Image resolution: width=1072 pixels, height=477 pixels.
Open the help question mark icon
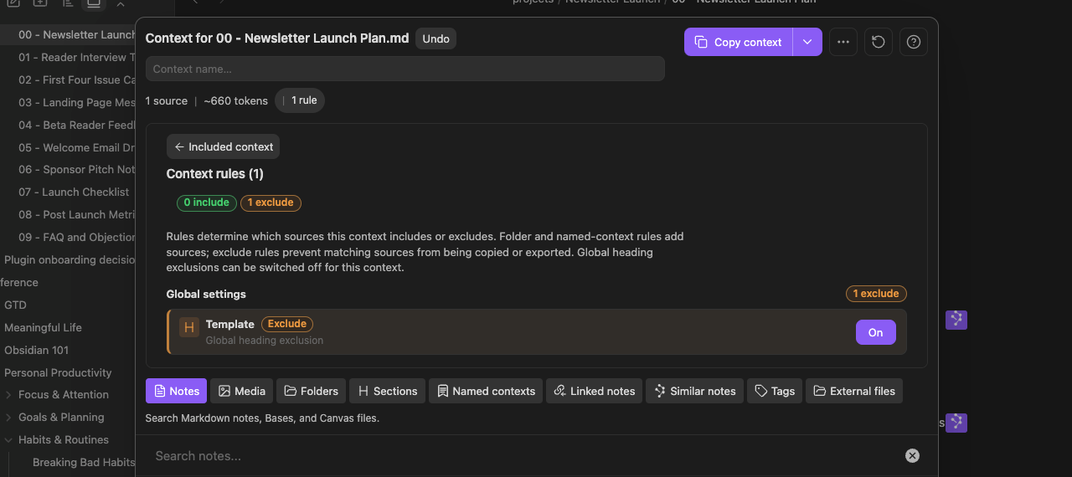913,42
